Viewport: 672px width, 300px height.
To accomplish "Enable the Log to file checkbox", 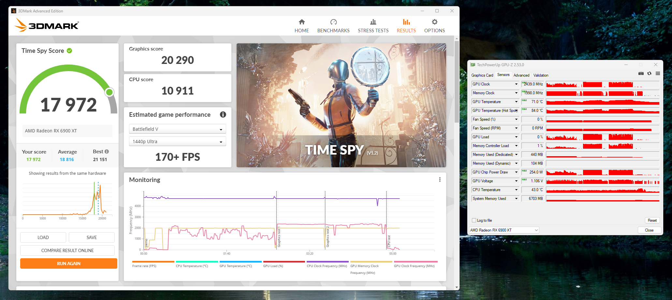I will click(x=474, y=220).
